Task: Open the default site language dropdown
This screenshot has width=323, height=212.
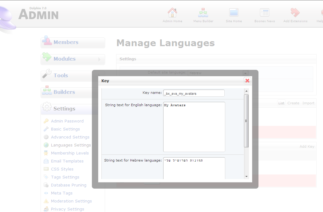Action: point(245,73)
